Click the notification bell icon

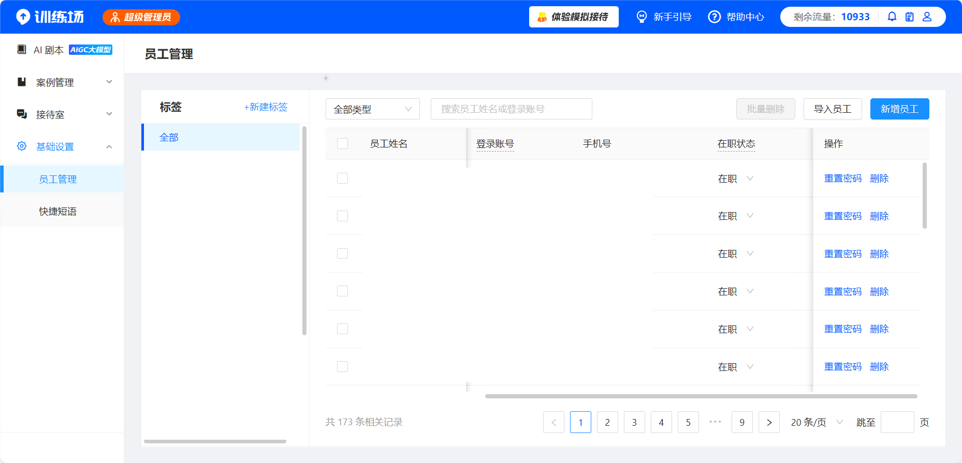892,17
